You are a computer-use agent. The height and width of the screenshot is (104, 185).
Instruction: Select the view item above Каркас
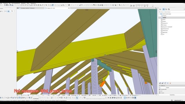coord(164,16)
